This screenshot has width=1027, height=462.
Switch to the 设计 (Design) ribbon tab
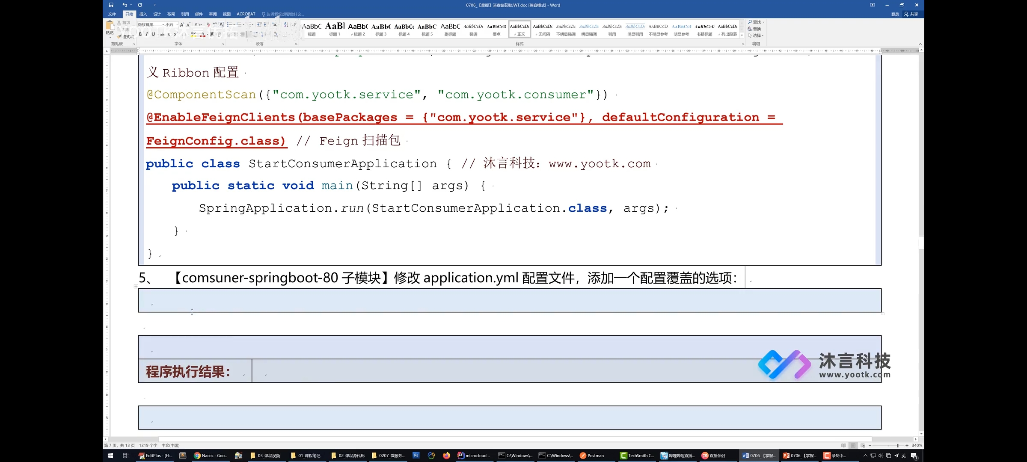157,14
